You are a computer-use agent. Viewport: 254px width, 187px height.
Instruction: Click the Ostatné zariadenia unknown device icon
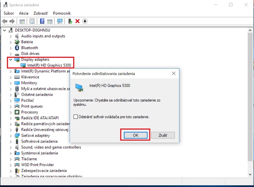17,94
